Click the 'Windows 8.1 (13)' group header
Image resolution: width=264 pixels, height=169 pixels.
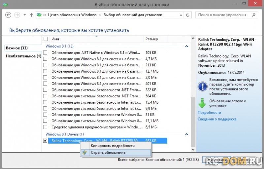59,46
